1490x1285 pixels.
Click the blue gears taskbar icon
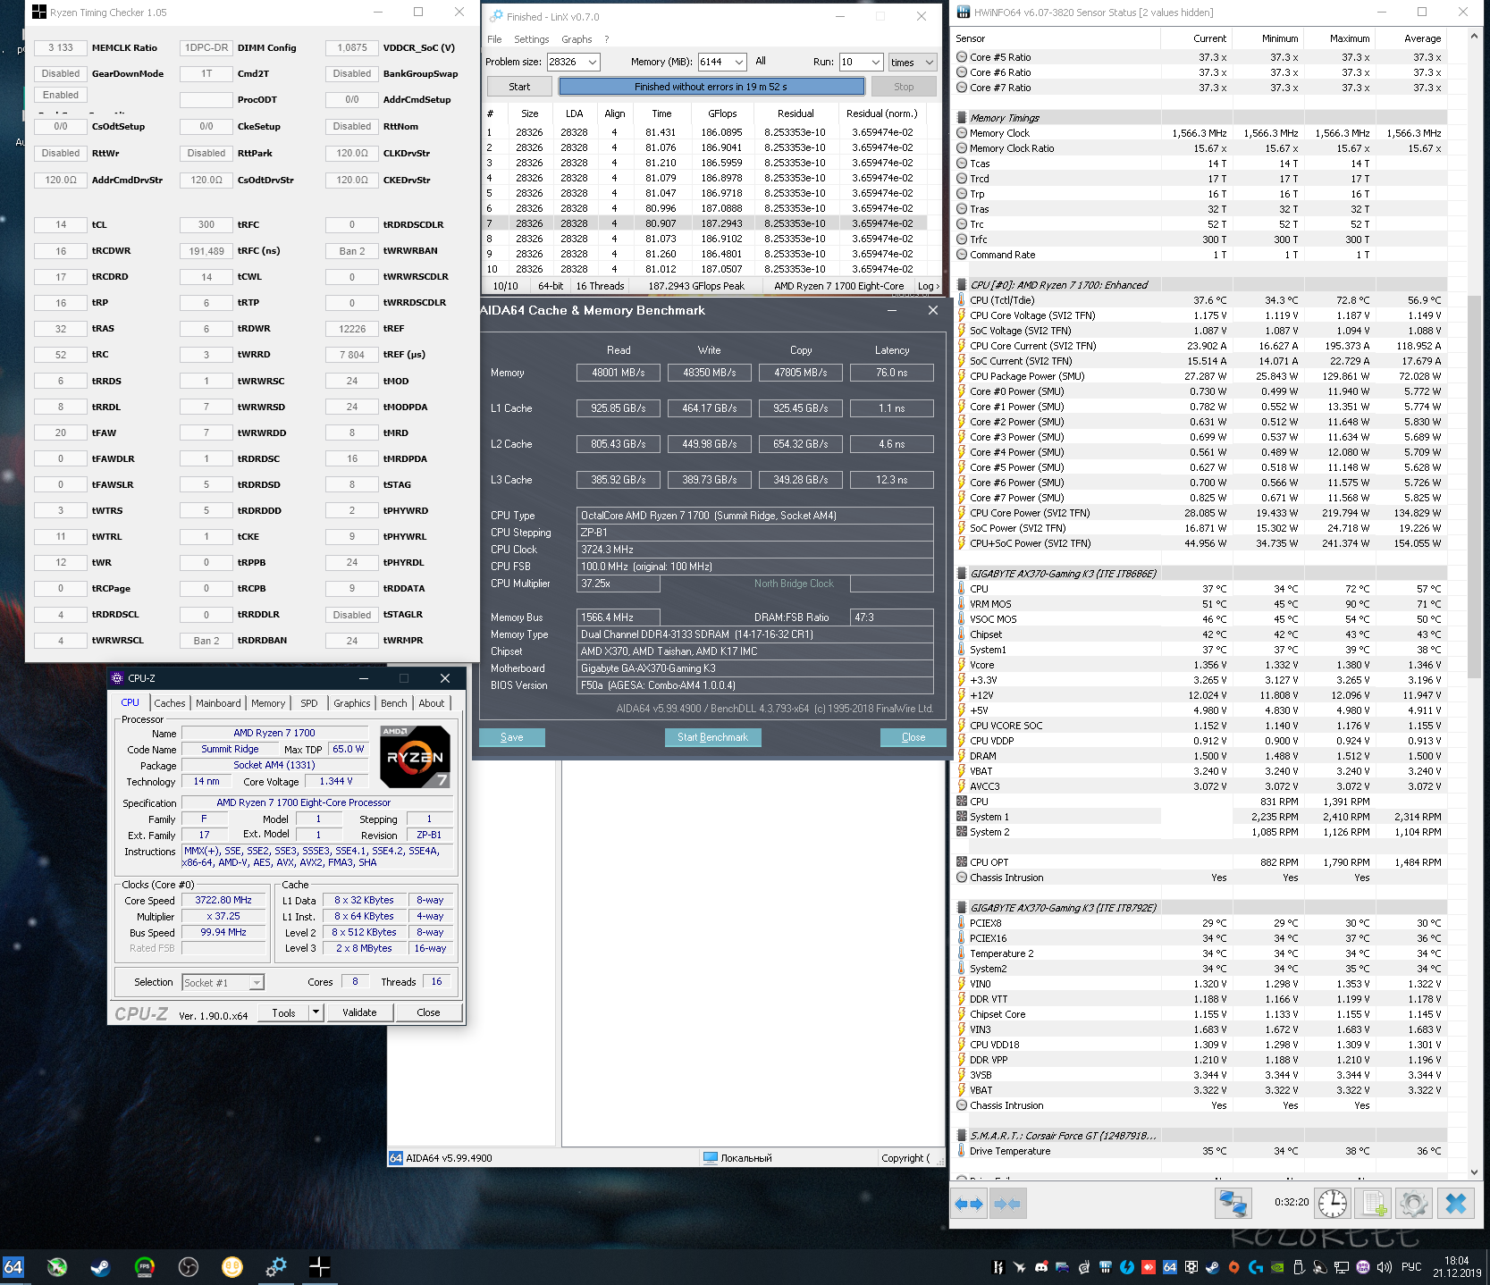(x=276, y=1266)
